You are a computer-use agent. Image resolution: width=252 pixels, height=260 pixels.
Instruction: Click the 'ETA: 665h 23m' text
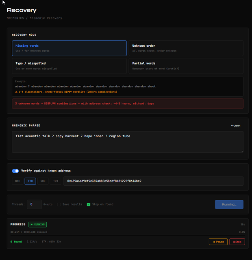click(52, 242)
